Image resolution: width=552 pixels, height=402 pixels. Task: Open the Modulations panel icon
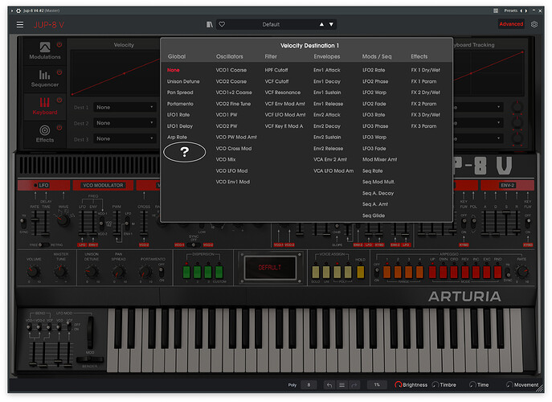[45, 47]
